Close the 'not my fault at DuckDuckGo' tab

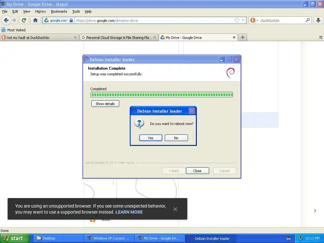(x=75, y=37)
